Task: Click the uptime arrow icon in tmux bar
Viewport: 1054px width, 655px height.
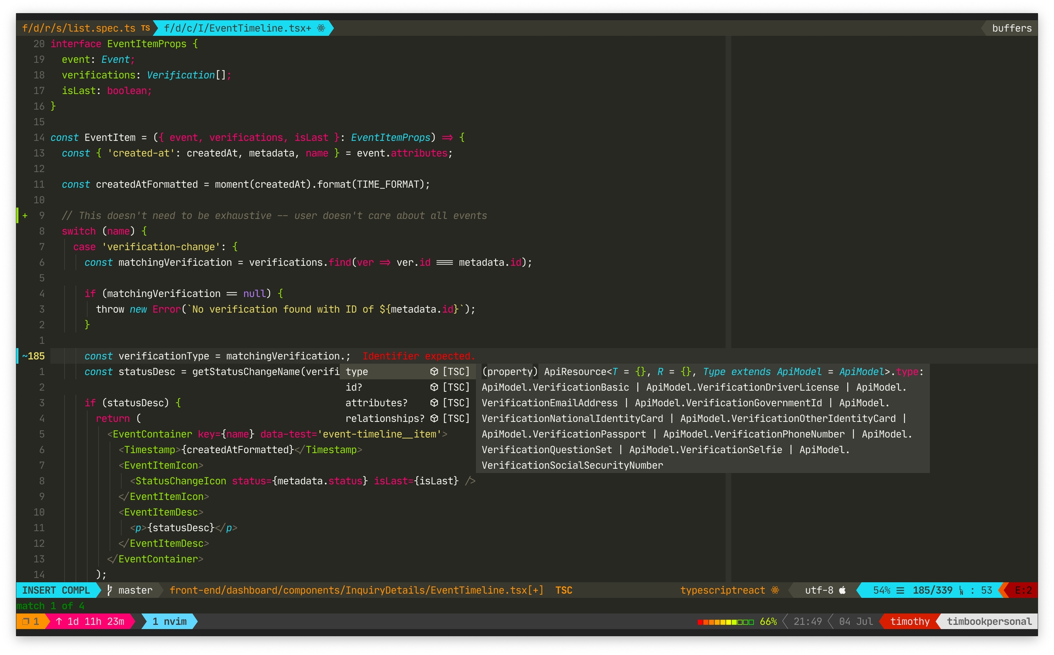Action: [59, 622]
